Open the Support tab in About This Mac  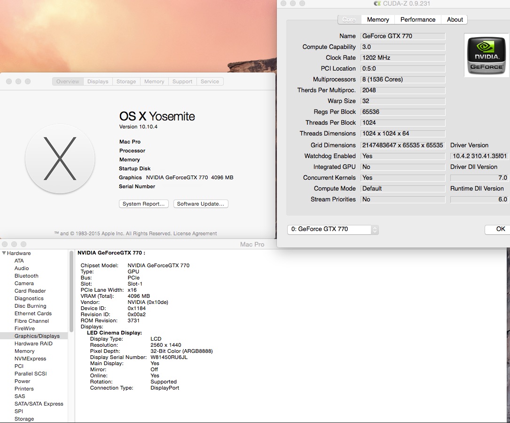182,81
